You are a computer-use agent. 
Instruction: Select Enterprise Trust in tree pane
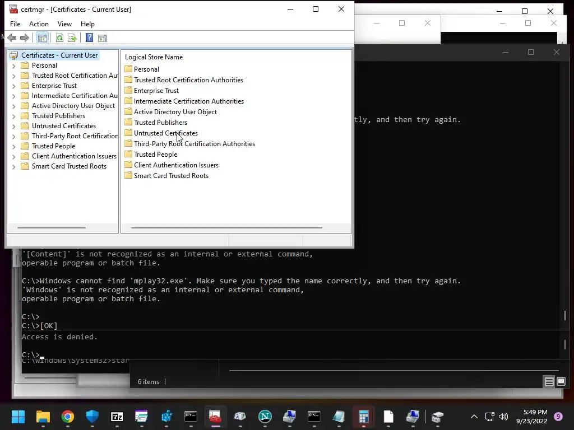pos(54,86)
